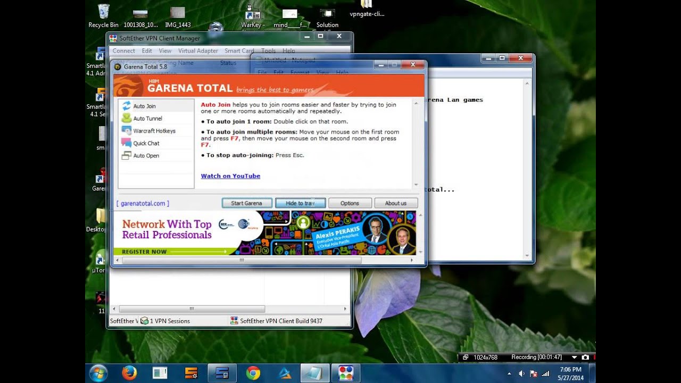
Task: Click Show desktop strip at taskbar end
Action: 592,373
